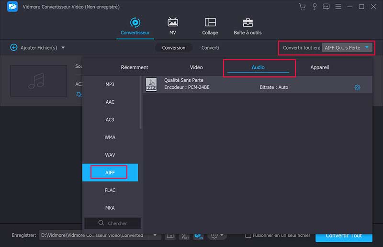Viewport: 383px width, 247px height.
Task: Enable Fusionner en un seul fichier checkbox
Action: coord(248,236)
